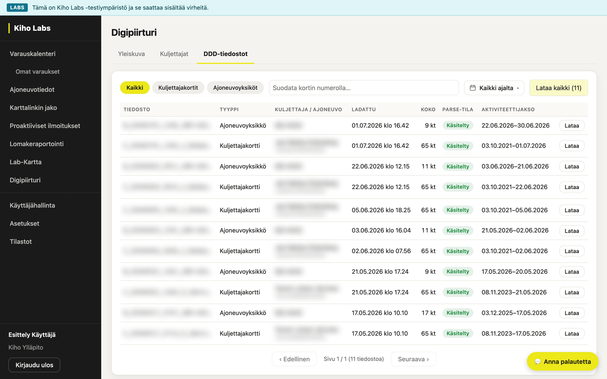
Task: Click the PARSE-TILA column header
Action: pos(458,110)
